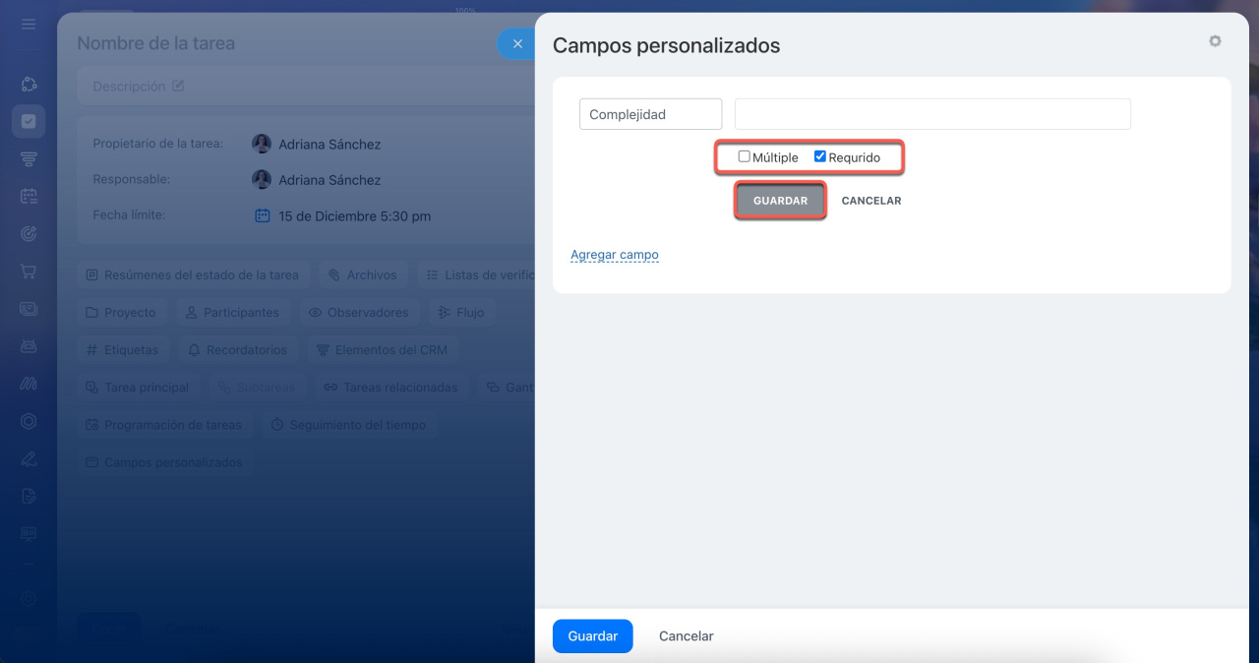Click the Complejidad field name input
The image size is (1259, 663).
[650, 114]
